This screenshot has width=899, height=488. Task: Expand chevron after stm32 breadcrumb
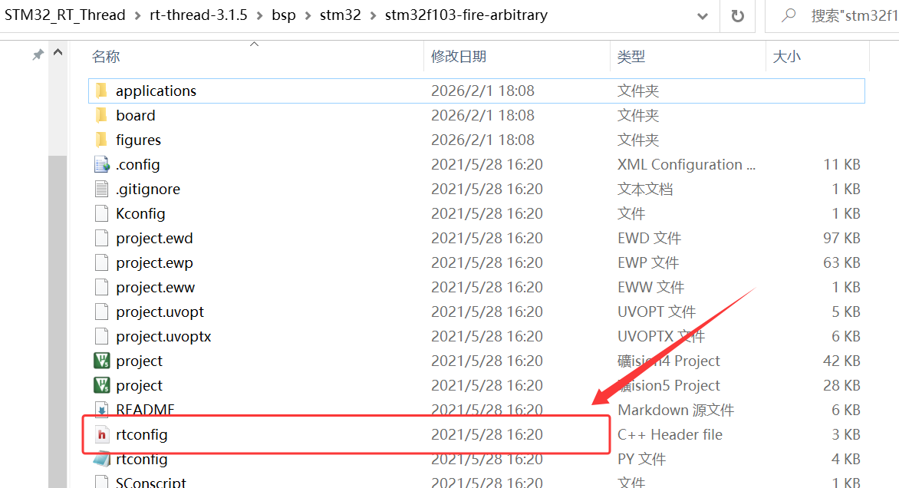click(374, 16)
